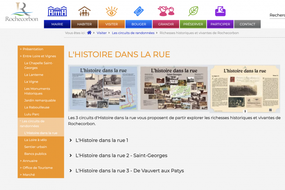This screenshot has height=190, width=285.
Task: Click the purple ballot box icon
Action: click(x=220, y=11)
